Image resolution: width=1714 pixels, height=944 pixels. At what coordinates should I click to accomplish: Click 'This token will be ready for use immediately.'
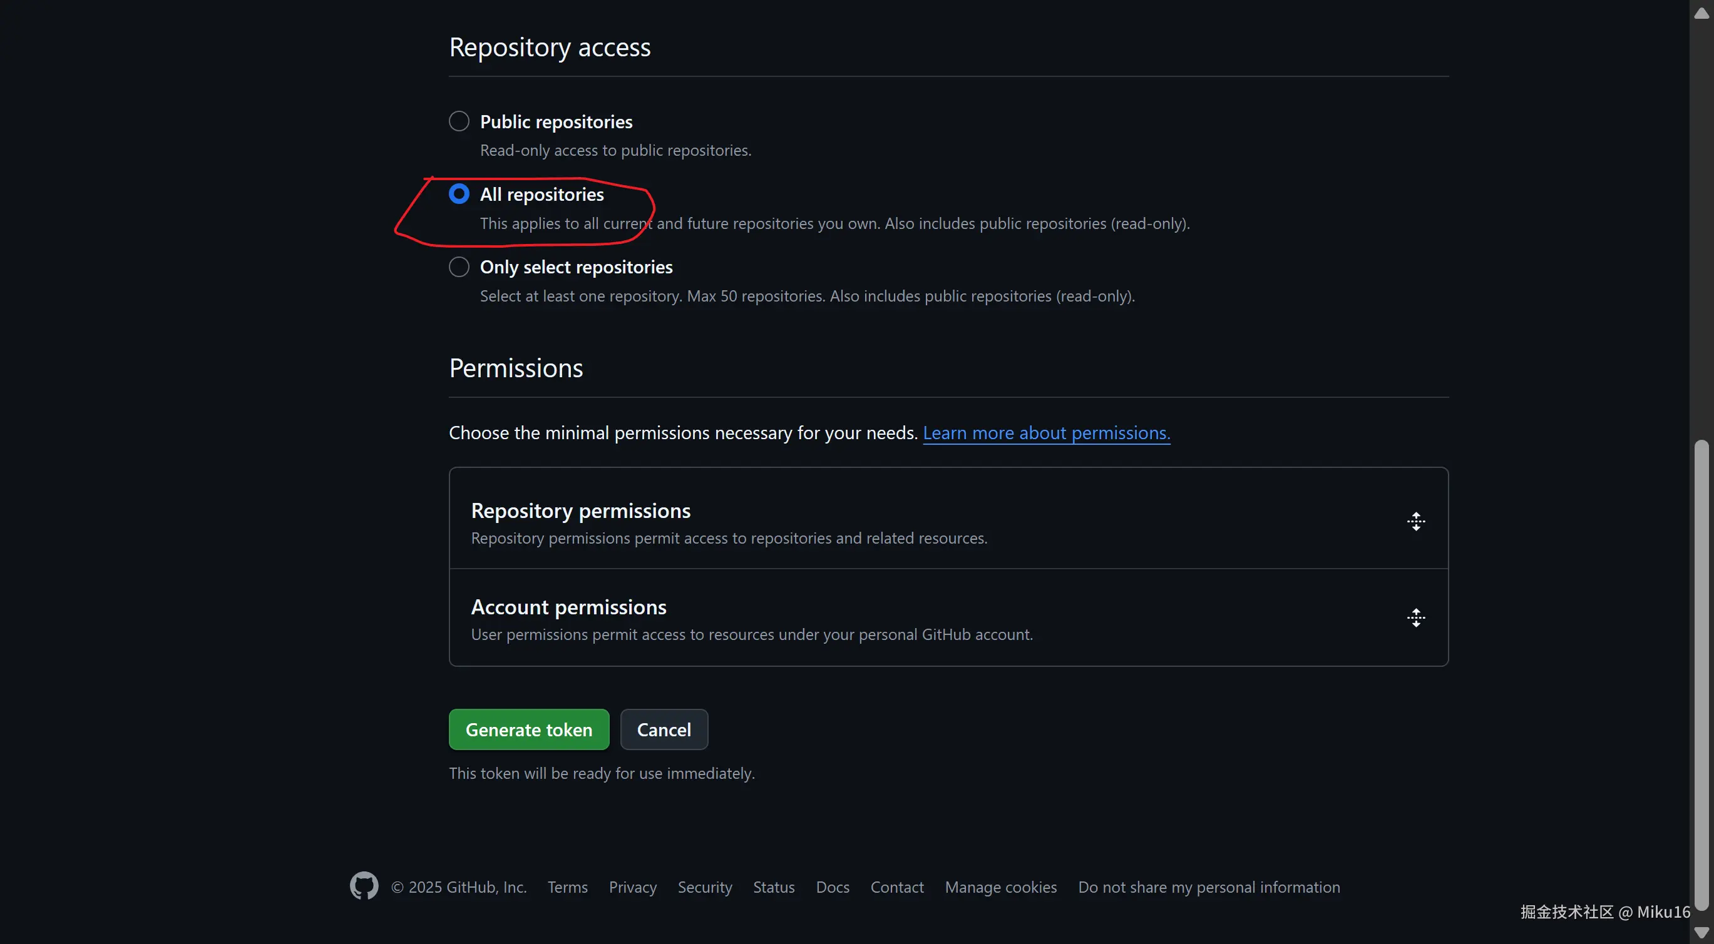pyautogui.click(x=602, y=773)
